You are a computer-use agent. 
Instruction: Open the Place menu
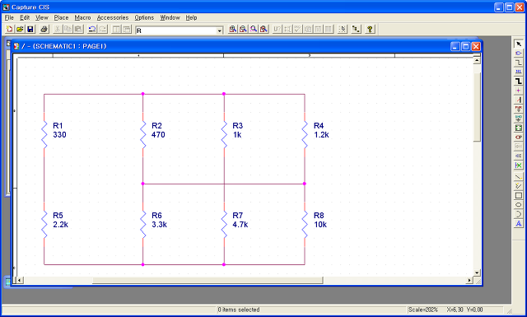pyautogui.click(x=61, y=17)
